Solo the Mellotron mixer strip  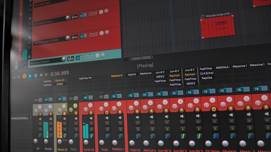click(152, 129)
